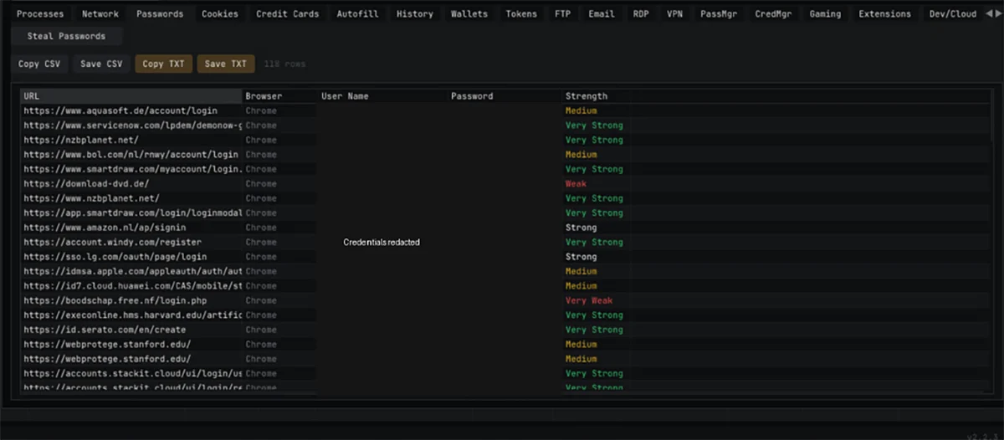Switch to the Dev/Cloud tab
This screenshot has height=440, width=1004.
pyautogui.click(x=953, y=13)
